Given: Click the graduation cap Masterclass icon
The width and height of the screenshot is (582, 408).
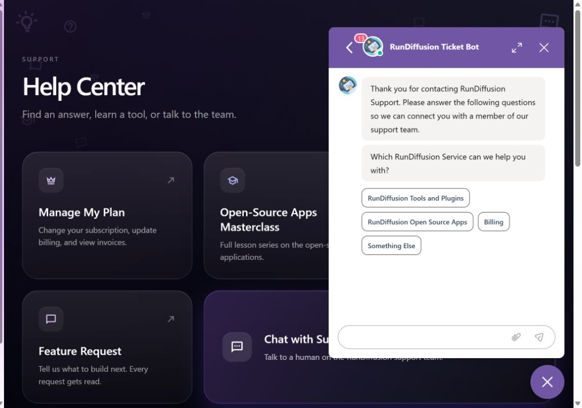Looking at the screenshot, I should click(232, 181).
